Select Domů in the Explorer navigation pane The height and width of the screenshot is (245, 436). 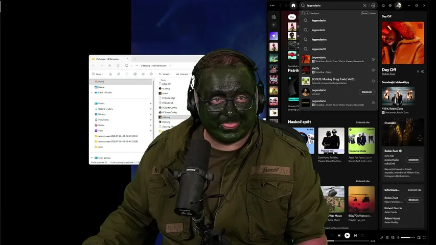click(x=121, y=82)
